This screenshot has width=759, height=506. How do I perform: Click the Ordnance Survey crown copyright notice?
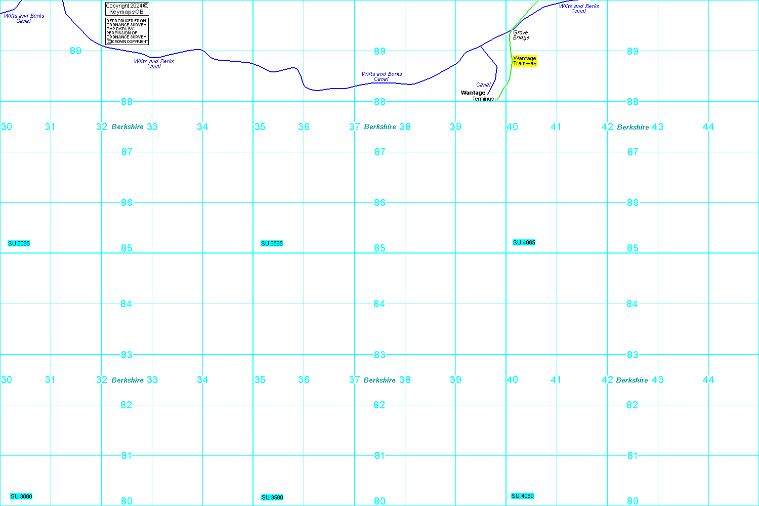127,31
